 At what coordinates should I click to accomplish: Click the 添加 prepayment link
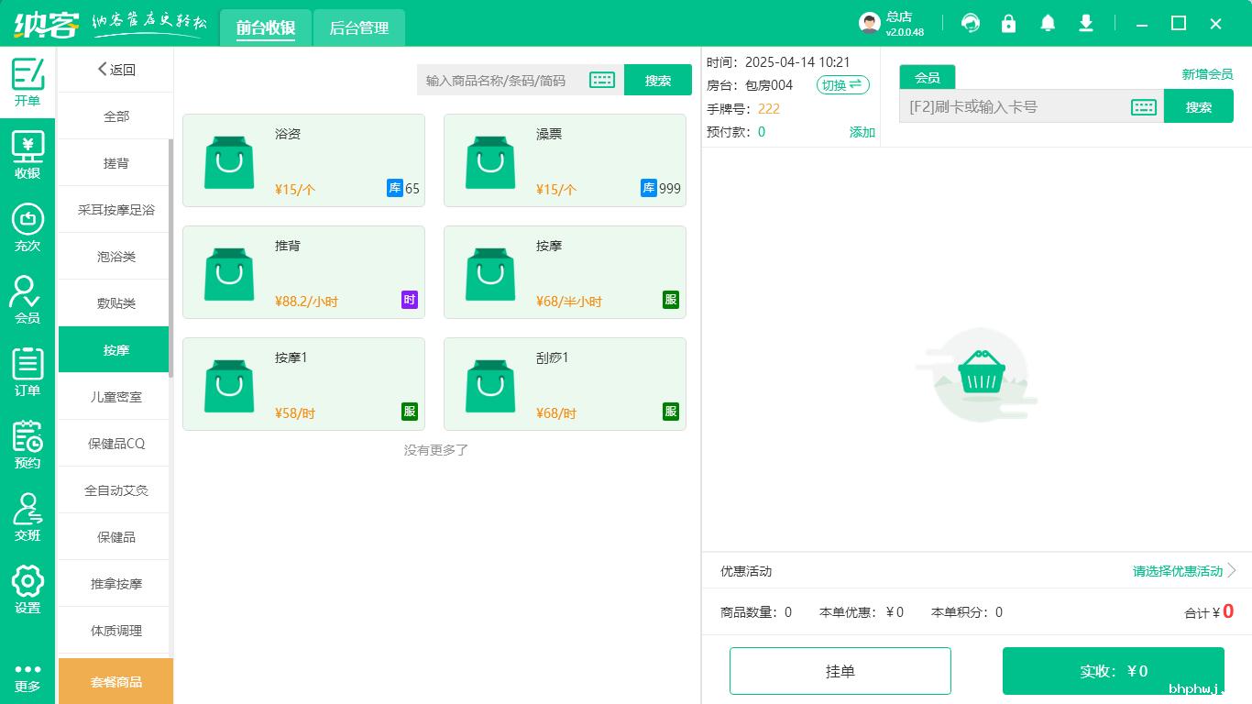862,132
